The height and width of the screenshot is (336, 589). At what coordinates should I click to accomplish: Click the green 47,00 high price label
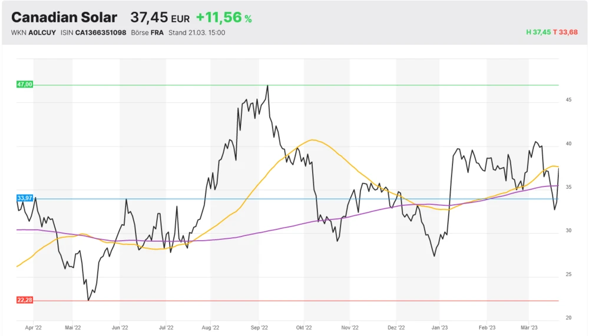click(25, 85)
